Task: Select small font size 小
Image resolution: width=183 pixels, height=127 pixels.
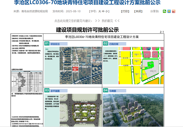Action: click(x=107, y=11)
